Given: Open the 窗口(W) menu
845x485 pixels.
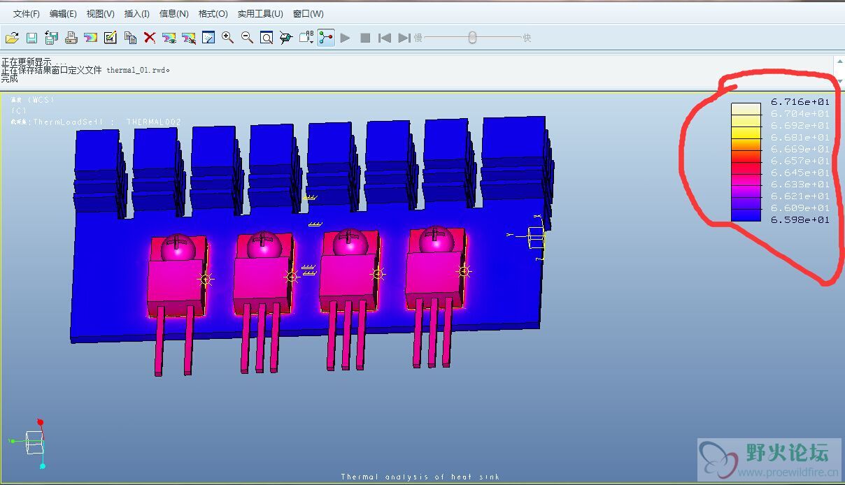Looking at the screenshot, I should tap(308, 14).
